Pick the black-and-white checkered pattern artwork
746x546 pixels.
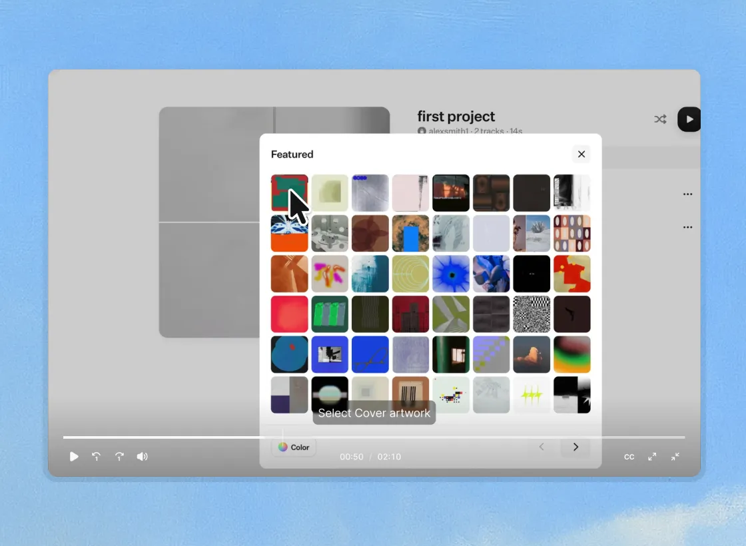tap(532, 314)
